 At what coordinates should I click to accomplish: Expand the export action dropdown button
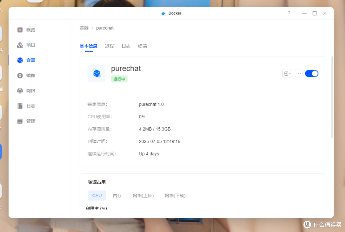(x=287, y=73)
